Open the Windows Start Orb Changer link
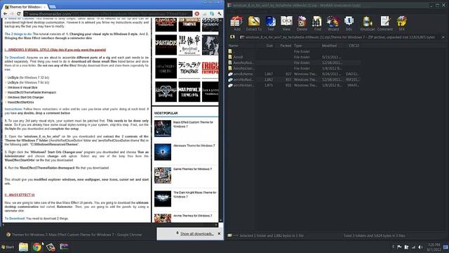Image resolution: width=449 pixels, height=253 pixels. [x=25, y=97]
